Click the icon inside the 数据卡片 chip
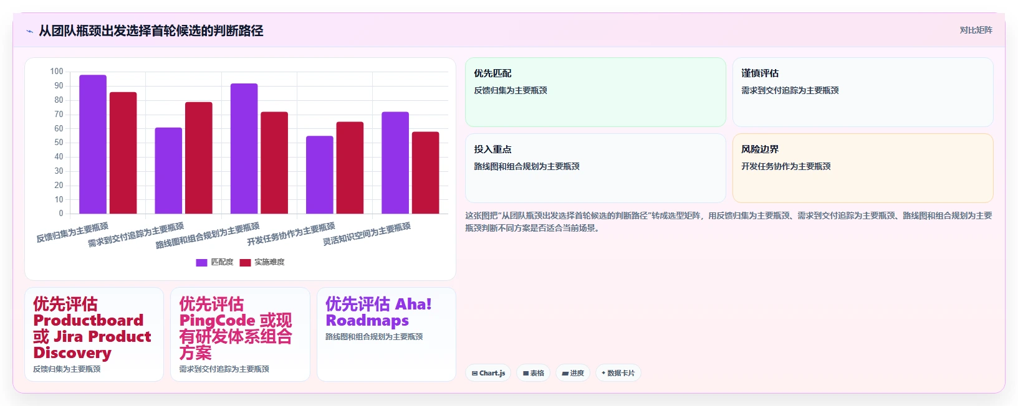1018x406 pixels. tap(603, 373)
